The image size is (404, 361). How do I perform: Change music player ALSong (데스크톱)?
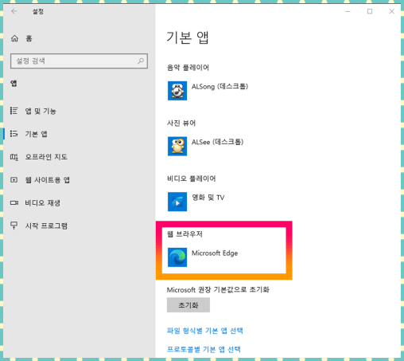(x=219, y=87)
